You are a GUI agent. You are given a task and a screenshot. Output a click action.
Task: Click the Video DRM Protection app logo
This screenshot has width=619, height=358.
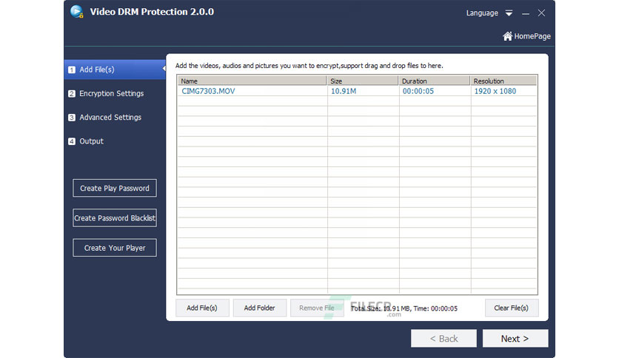[76, 11]
